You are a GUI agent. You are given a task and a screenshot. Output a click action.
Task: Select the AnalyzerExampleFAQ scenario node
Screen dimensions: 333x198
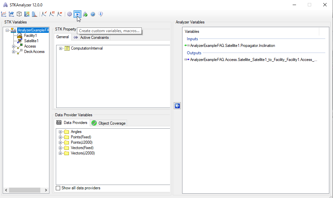33,30
